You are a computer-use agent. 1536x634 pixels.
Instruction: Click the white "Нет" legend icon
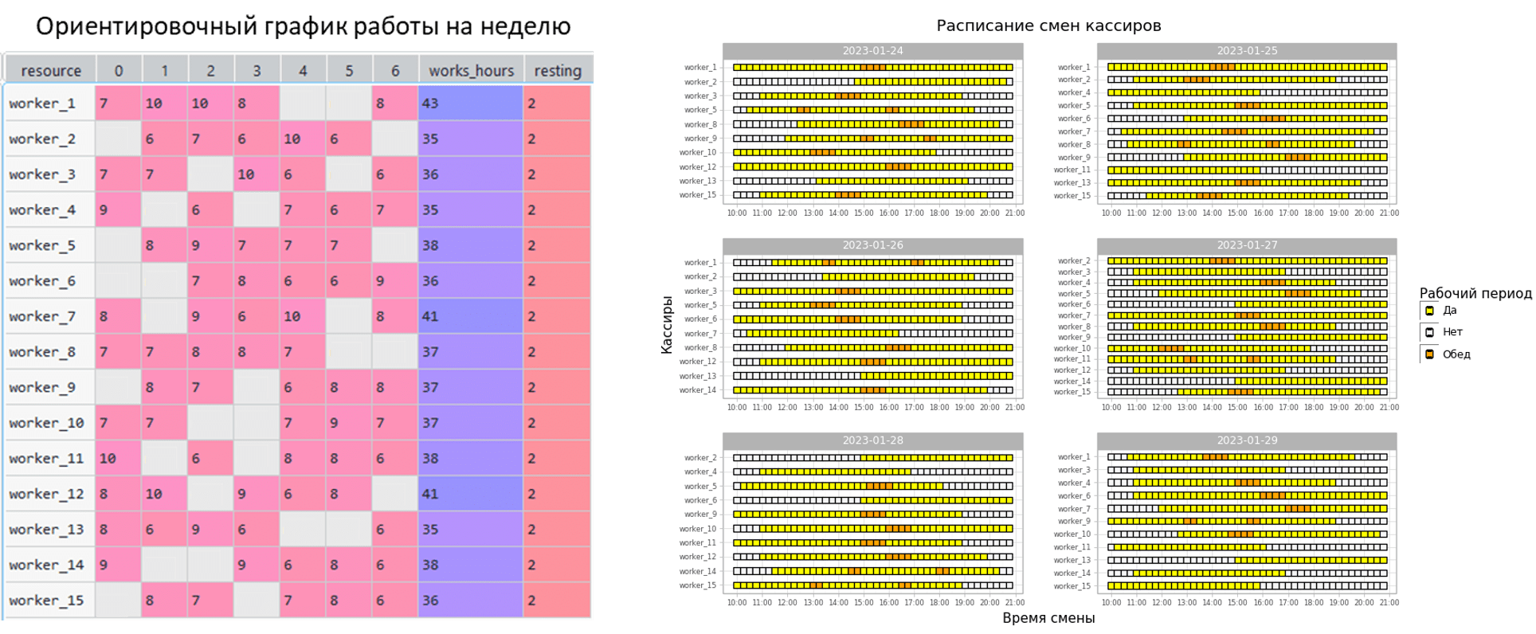pyautogui.click(x=1429, y=332)
